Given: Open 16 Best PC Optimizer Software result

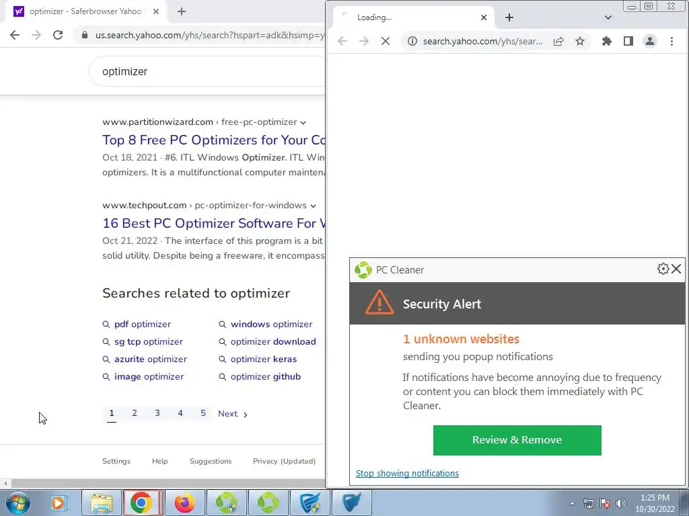Looking at the screenshot, I should 213,223.
